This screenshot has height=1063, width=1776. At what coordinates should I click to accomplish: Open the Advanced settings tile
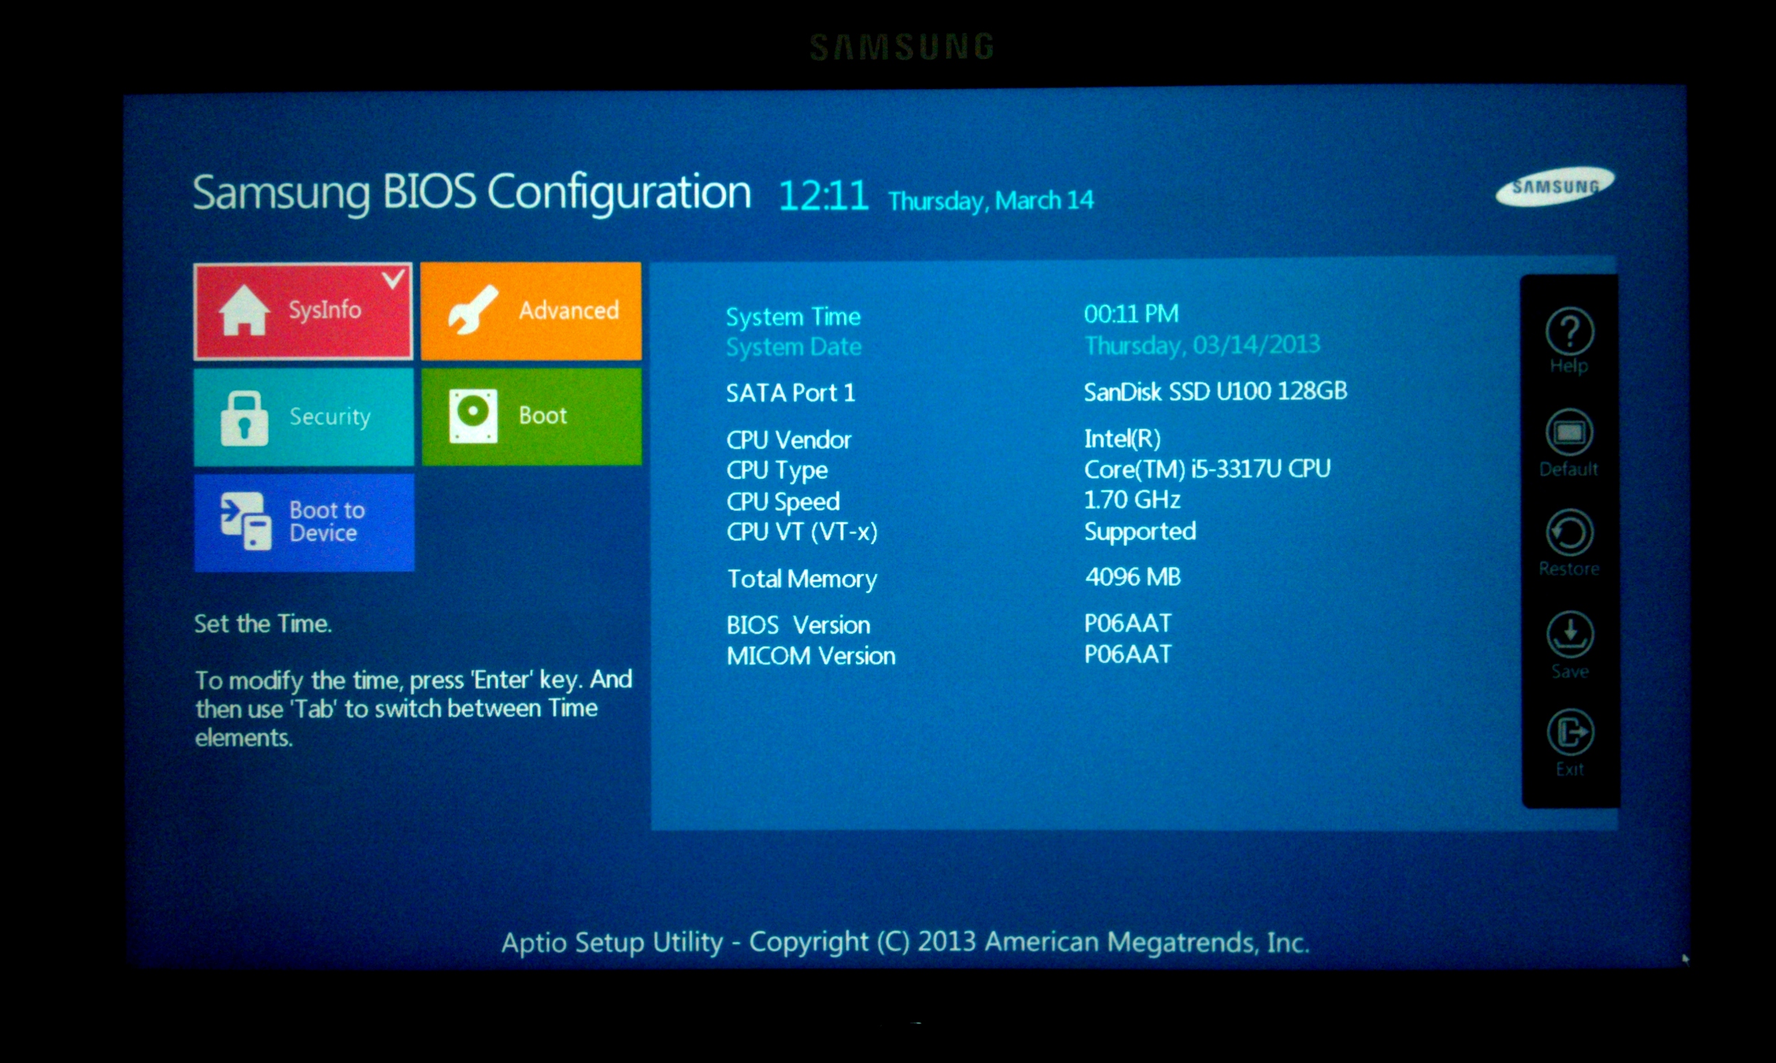[x=531, y=311]
